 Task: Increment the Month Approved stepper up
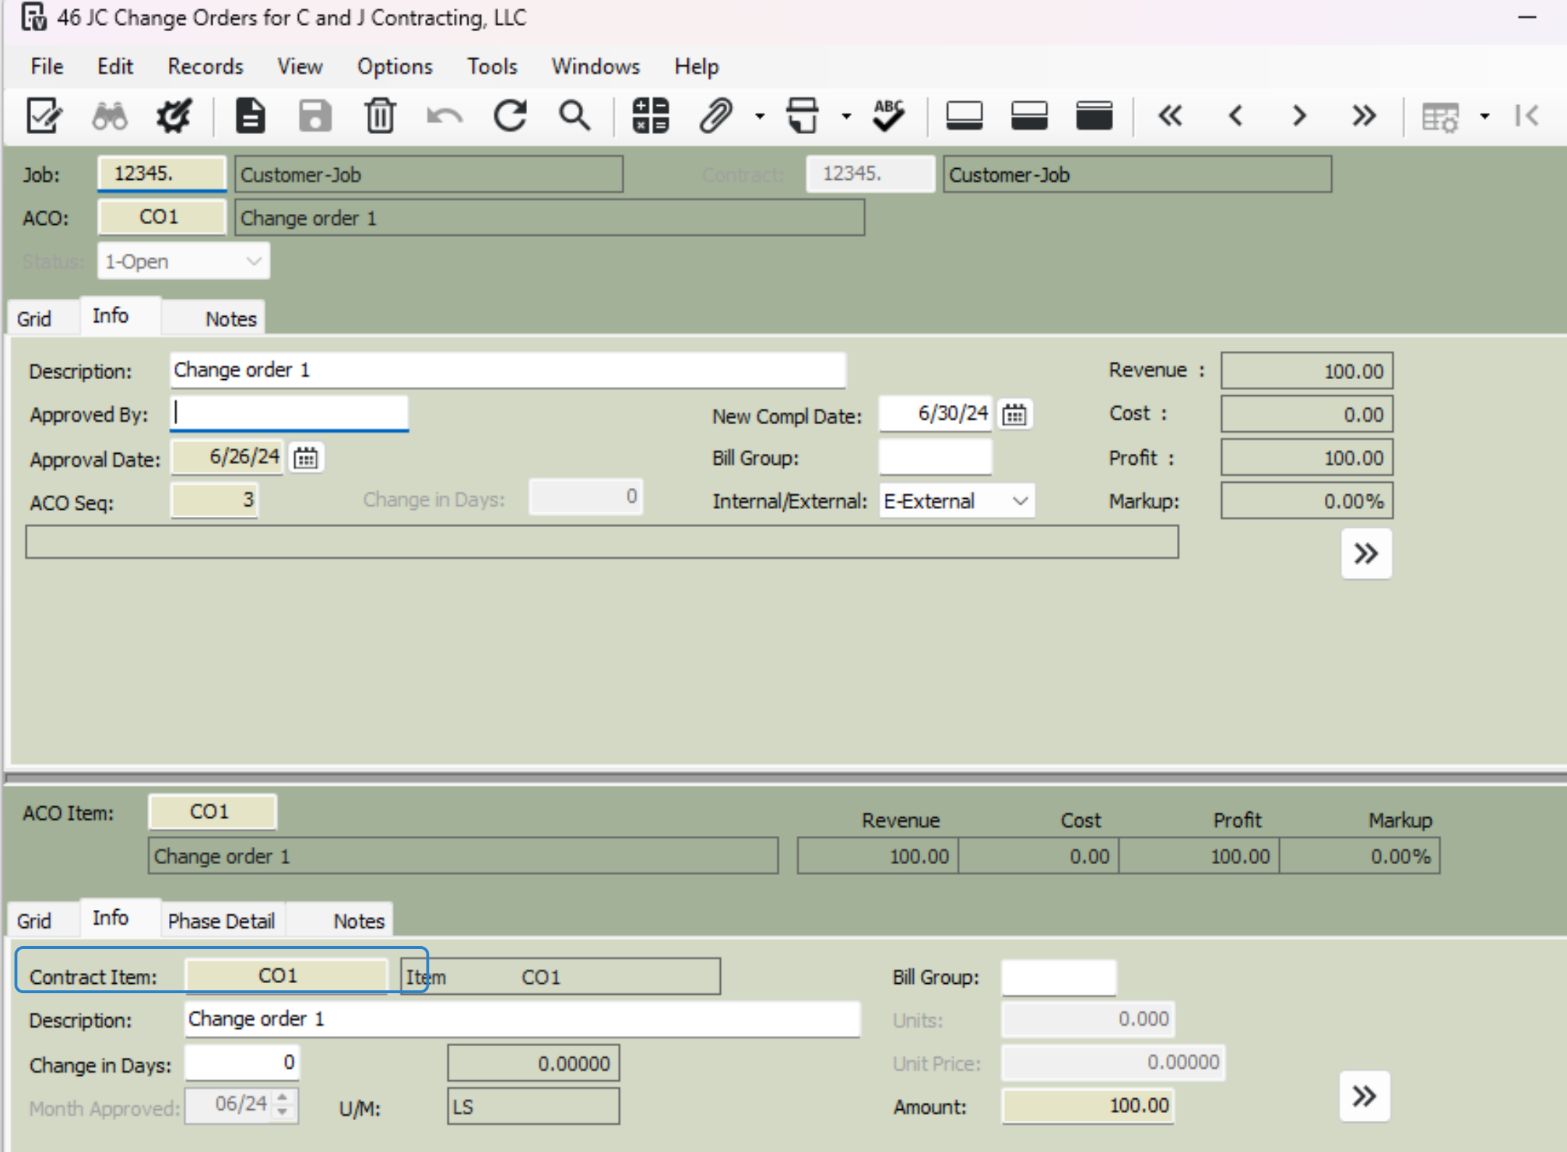coord(283,1096)
